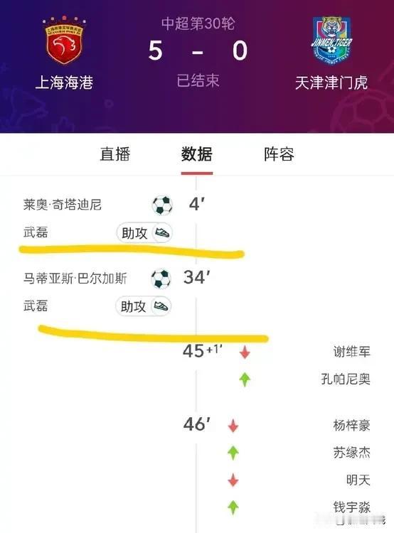Switch to the 阵容 tab
Viewport: 394px width, 533px height.
[279, 154]
